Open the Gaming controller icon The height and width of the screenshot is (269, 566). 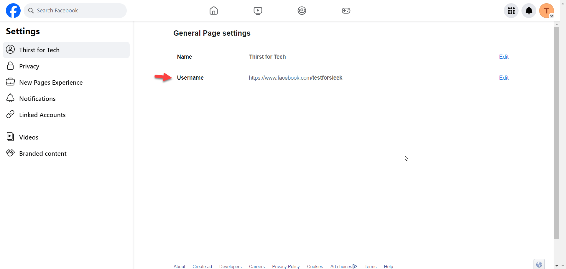click(346, 11)
